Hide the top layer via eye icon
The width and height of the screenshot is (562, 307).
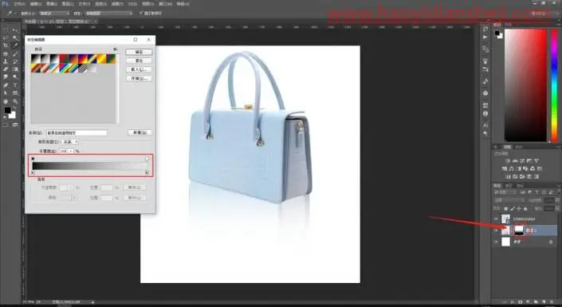click(496, 218)
